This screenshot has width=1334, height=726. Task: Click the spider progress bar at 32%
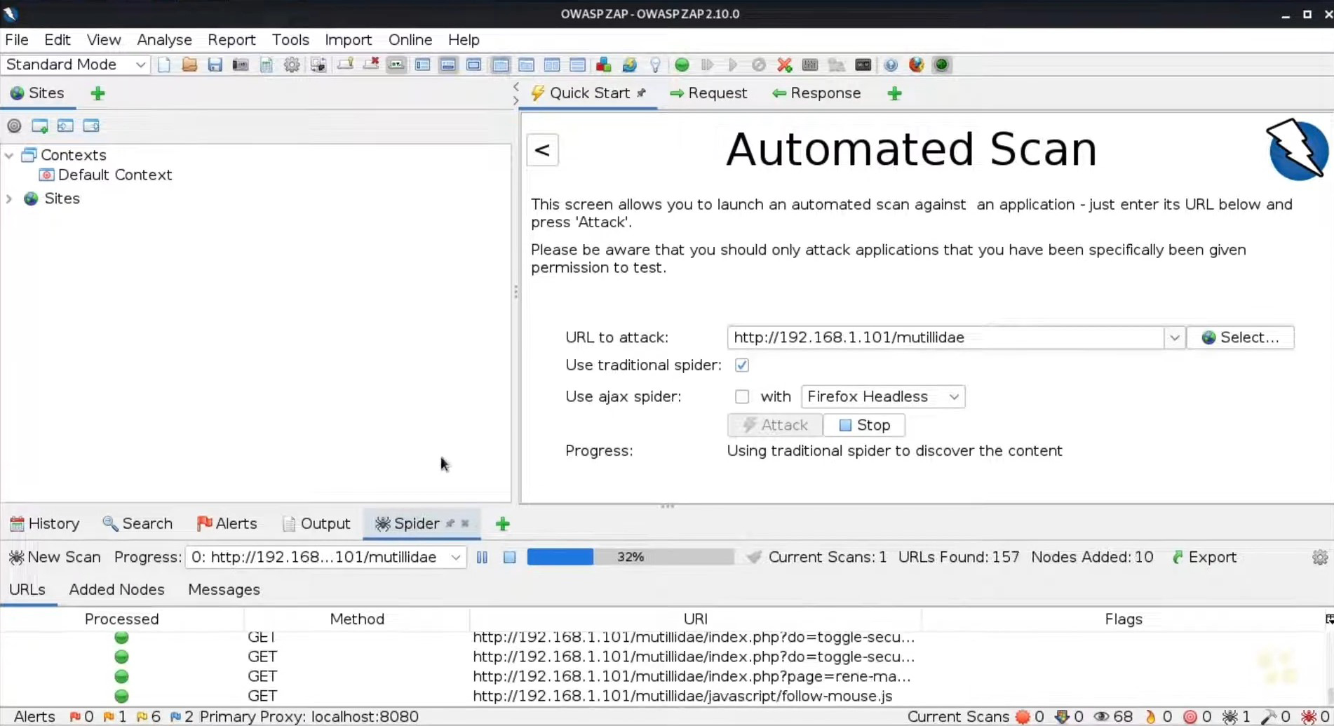[631, 558]
